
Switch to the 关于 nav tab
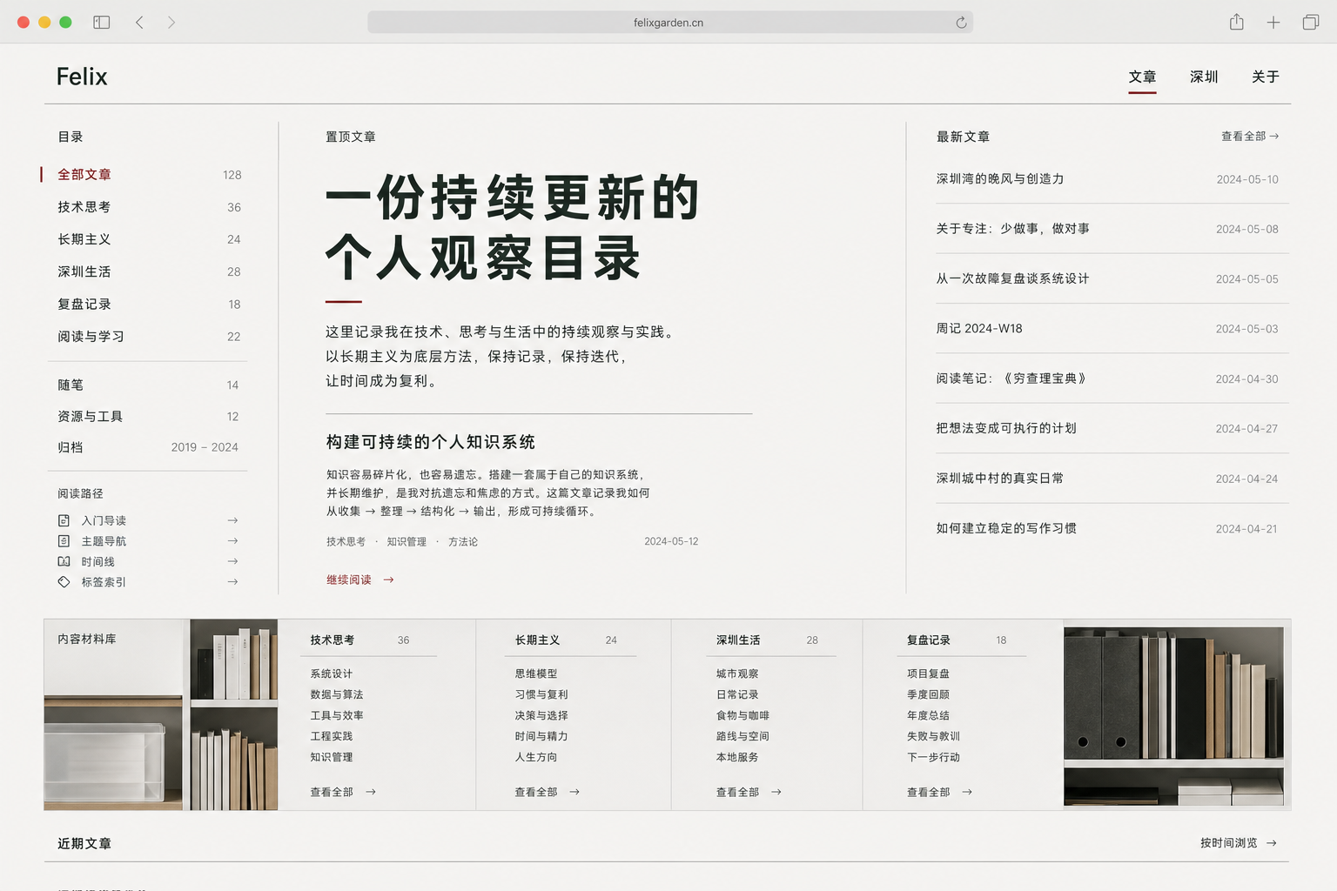(1266, 77)
